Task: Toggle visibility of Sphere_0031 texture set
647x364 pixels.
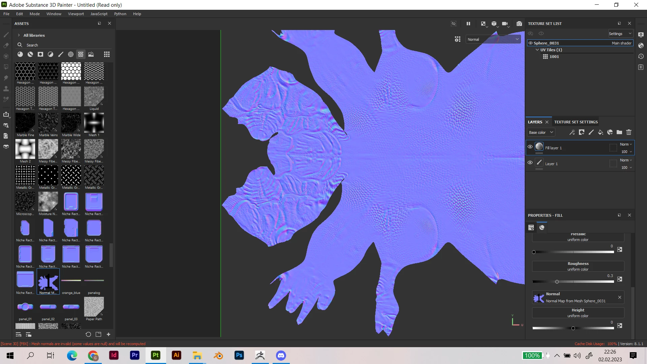Action: click(x=530, y=43)
